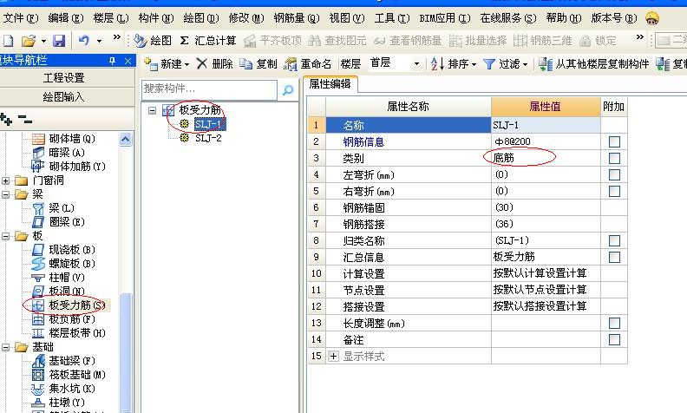Expand the 显示样式 property row

(333, 356)
